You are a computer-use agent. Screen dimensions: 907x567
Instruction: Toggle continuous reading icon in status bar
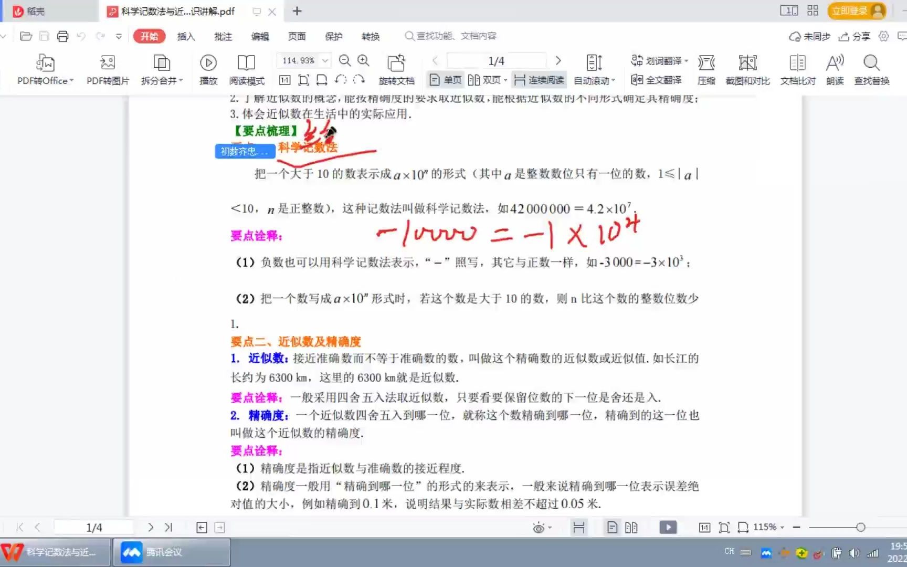pyautogui.click(x=579, y=527)
